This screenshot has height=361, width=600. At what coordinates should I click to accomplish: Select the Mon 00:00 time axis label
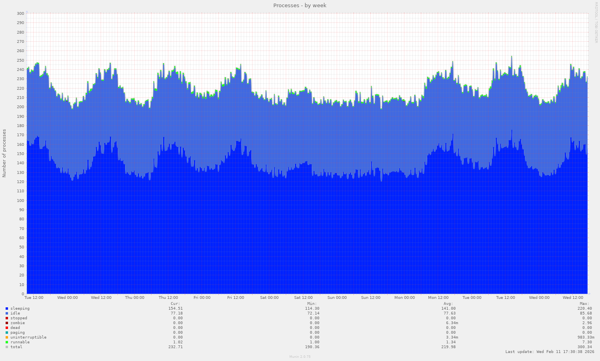point(404,298)
